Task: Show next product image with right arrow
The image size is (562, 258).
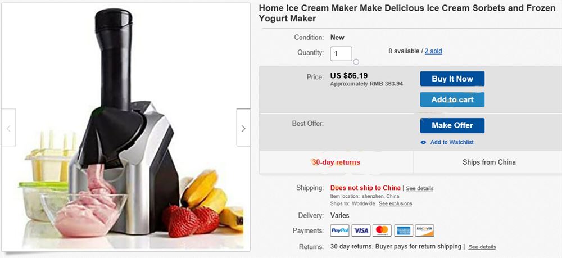Action: (243, 128)
